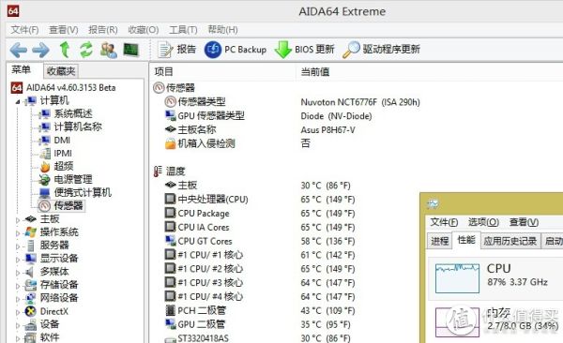Open the 查看(V) menu in AIDA64
This screenshot has height=343, width=563.
tap(64, 30)
